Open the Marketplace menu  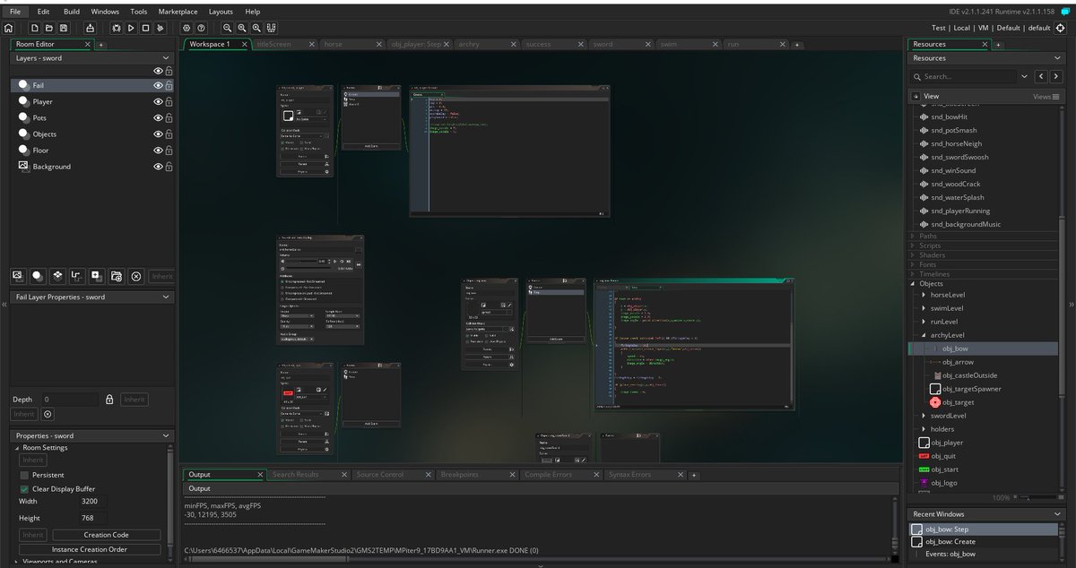[x=178, y=12]
